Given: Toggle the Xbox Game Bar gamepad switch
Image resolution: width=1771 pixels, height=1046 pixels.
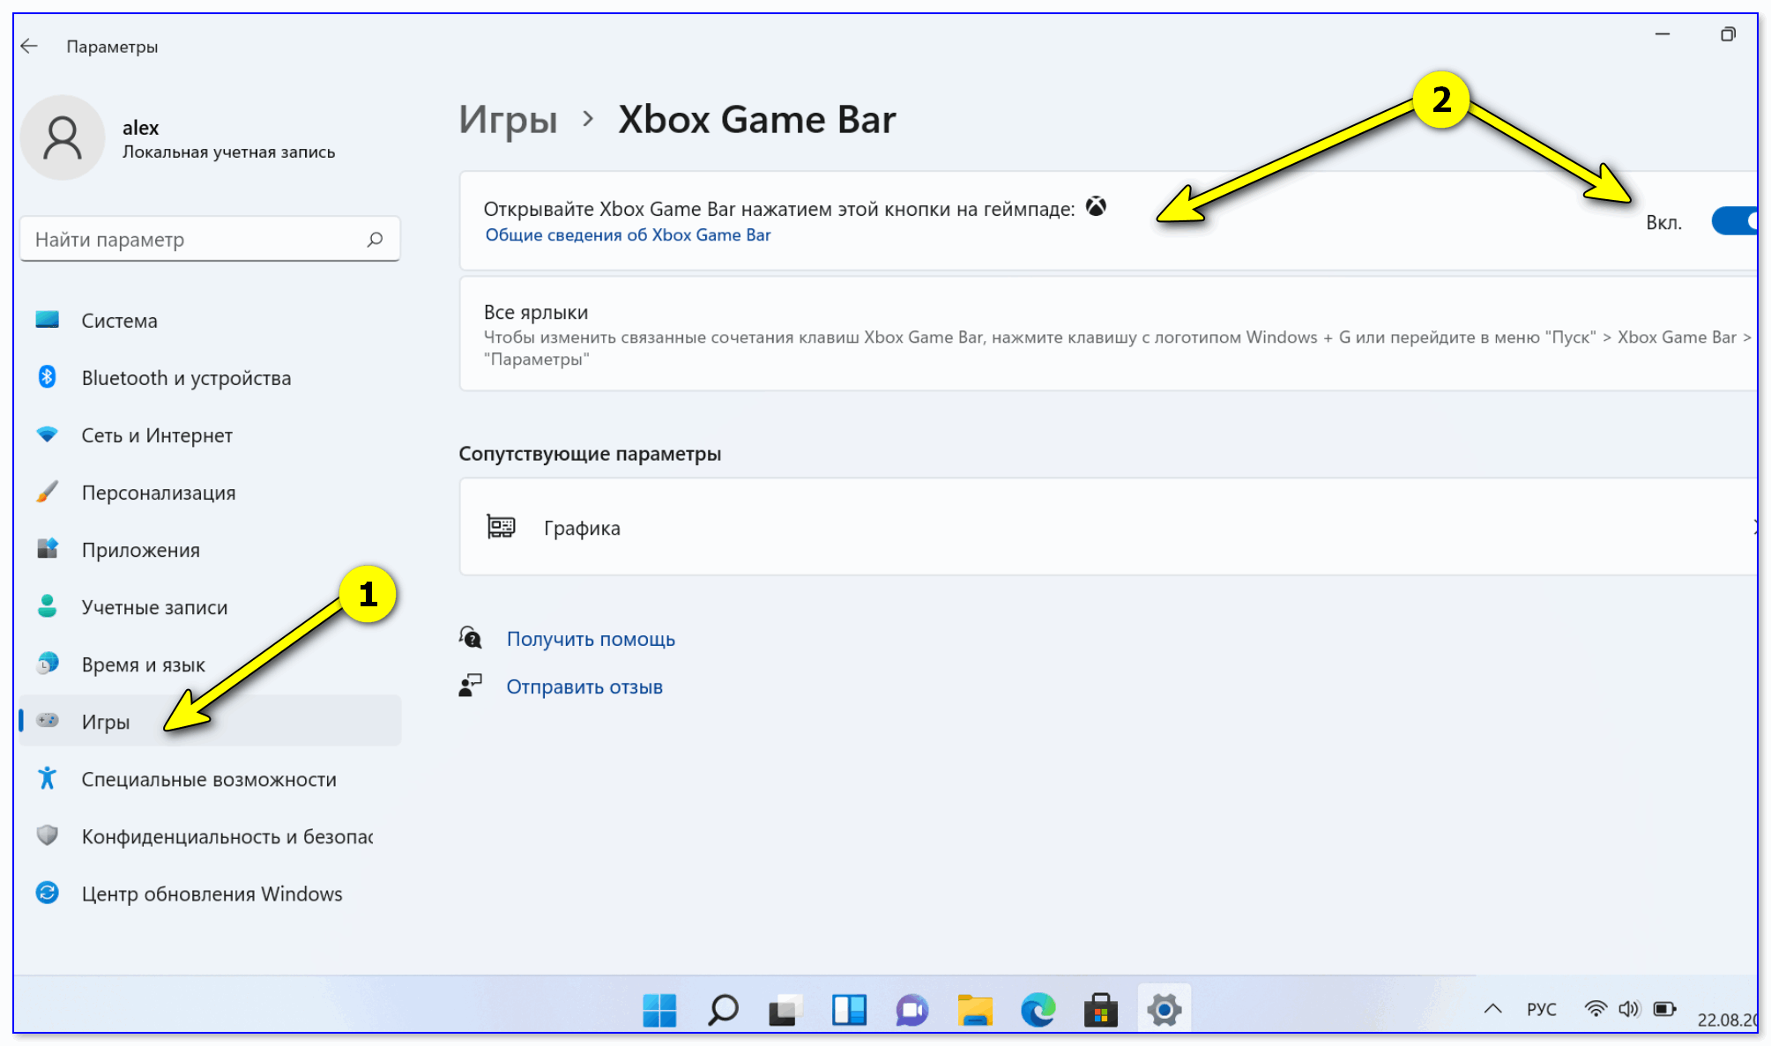Looking at the screenshot, I should [x=1734, y=221].
